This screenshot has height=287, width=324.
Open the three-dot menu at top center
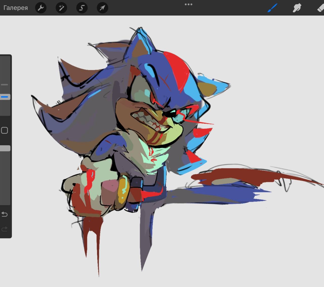188,5
